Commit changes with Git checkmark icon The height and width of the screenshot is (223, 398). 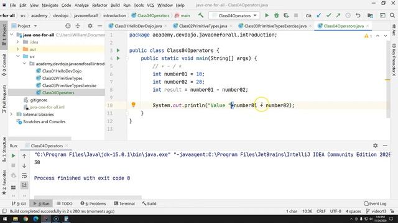[x=328, y=15]
